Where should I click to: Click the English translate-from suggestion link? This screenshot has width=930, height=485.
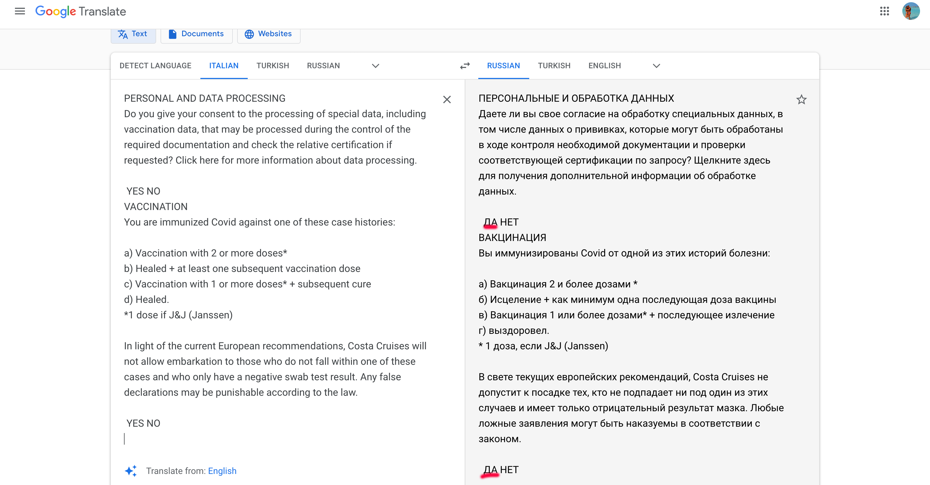tap(222, 471)
